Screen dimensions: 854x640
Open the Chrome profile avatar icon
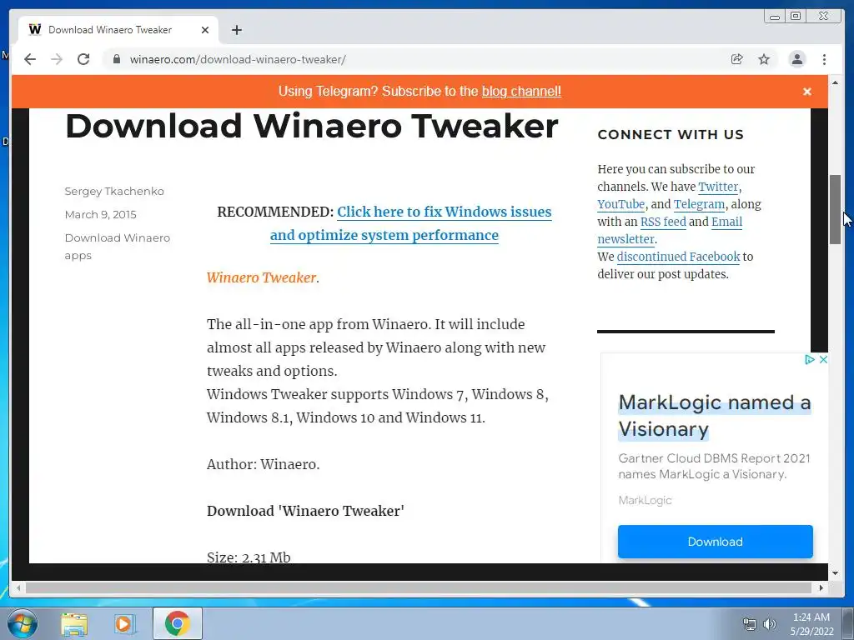(796, 59)
